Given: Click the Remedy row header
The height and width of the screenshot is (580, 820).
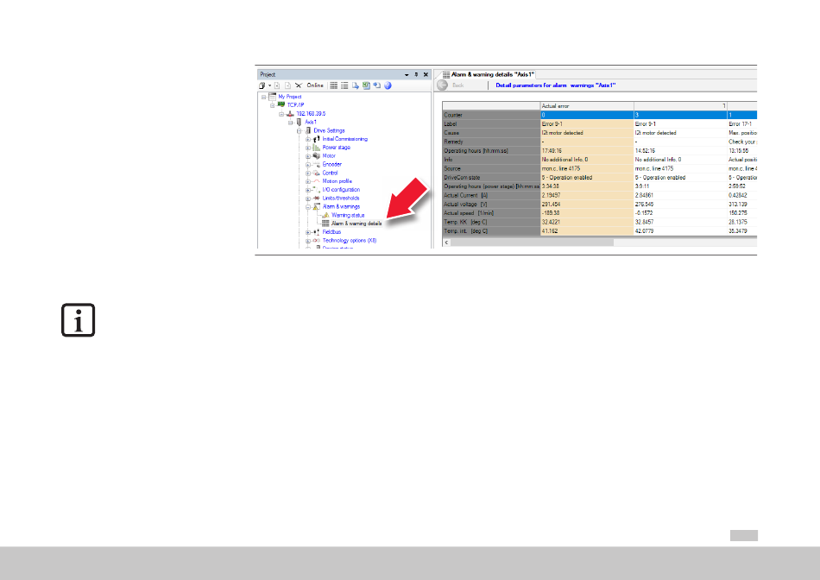Looking at the screenshot, I should click(491, 142).
